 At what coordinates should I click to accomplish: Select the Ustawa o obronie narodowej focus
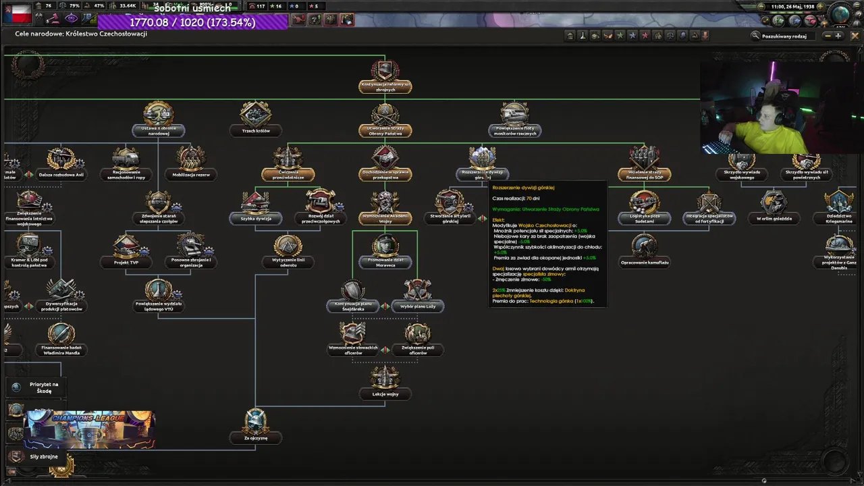click(x=159, y=119)
